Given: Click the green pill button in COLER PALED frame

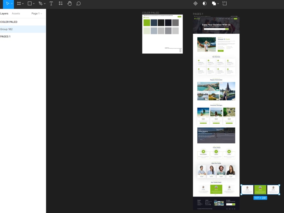Looking at the screenshot, I should 179,17.
